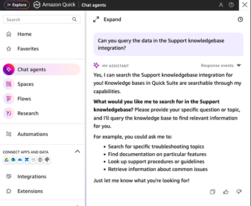This screenshot has height=206, width=251.
Task: Open chat history clock icon
Action: coord(240,19)
